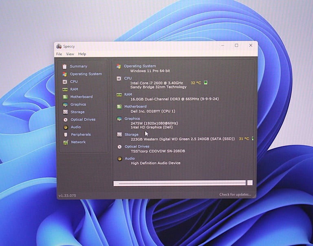Click the Storage drive icon in sidebar

[65, 112]
